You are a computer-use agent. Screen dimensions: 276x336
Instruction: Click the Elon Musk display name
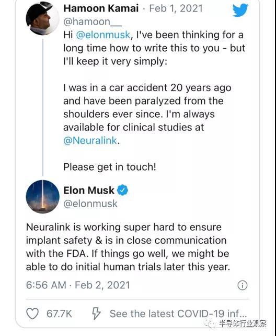coord(89,190)
